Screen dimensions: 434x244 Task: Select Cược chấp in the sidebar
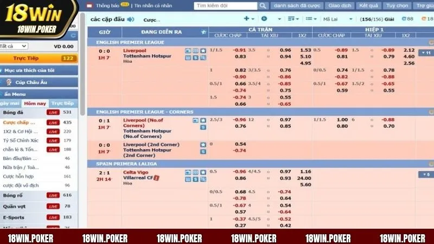[19, 123]
